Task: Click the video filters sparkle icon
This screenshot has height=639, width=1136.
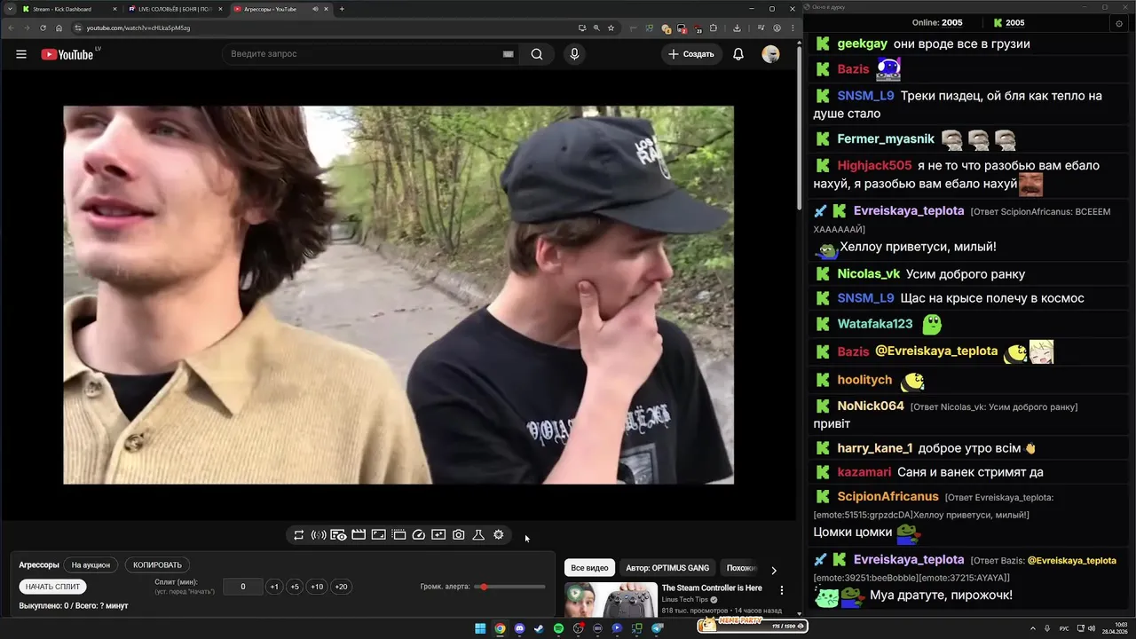Action: [x=438, y=535]
